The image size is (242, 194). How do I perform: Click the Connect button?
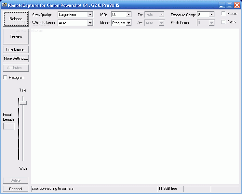[x=16, y=189]
